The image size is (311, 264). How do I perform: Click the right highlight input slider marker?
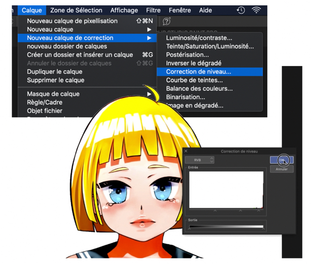(x=258, y=211)
